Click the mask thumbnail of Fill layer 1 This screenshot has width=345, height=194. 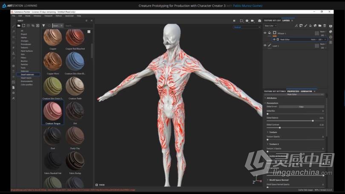[x=275, y=33]
